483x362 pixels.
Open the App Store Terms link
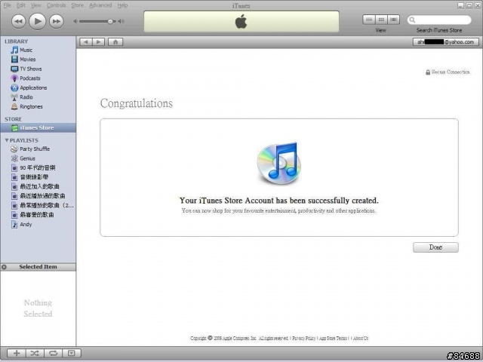[x=333, y=339]
